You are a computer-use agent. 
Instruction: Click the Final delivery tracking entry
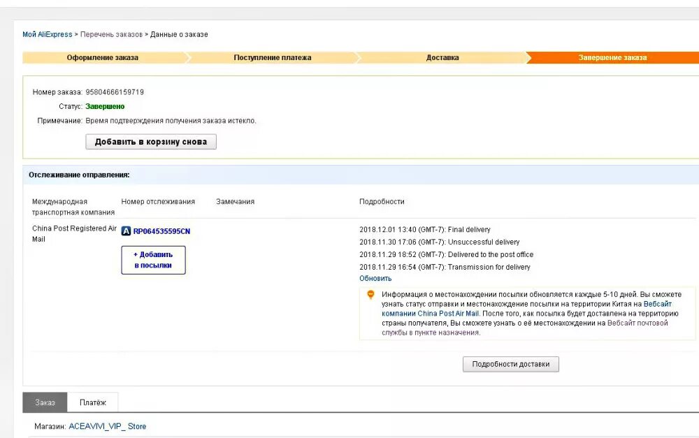tap(425, 229)
